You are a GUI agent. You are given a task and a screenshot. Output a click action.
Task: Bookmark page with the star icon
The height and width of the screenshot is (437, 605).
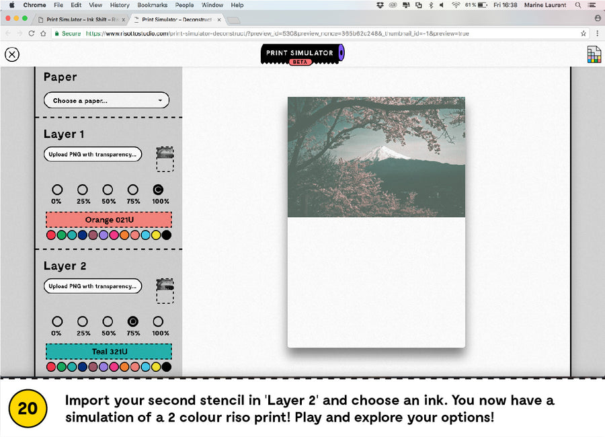(583, 34)
